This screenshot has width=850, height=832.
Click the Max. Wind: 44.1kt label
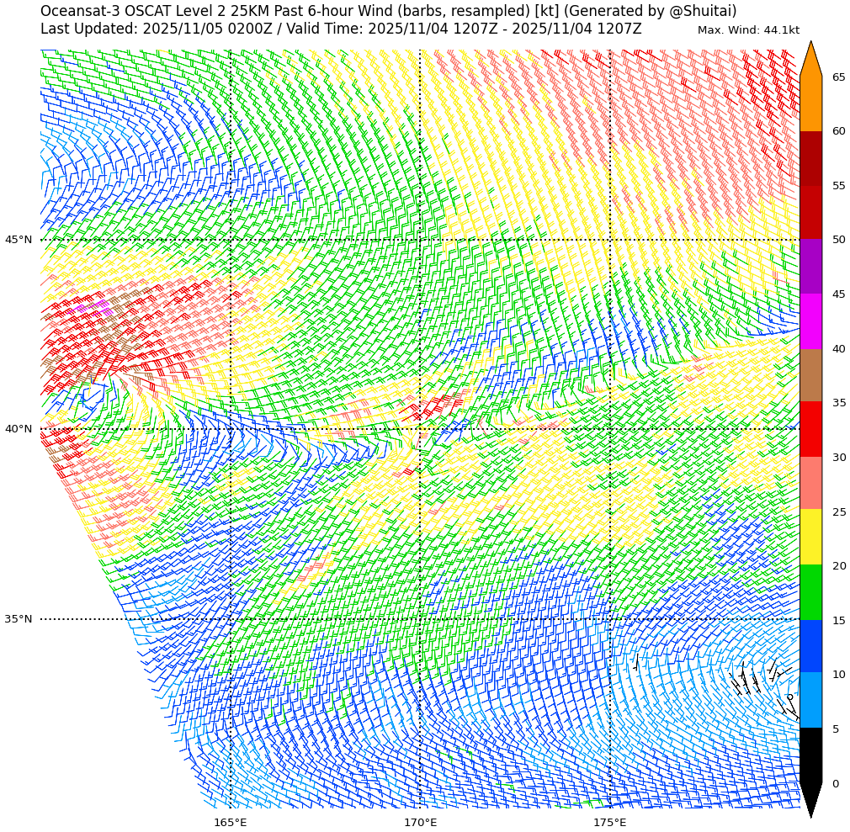tap(748, 30)
